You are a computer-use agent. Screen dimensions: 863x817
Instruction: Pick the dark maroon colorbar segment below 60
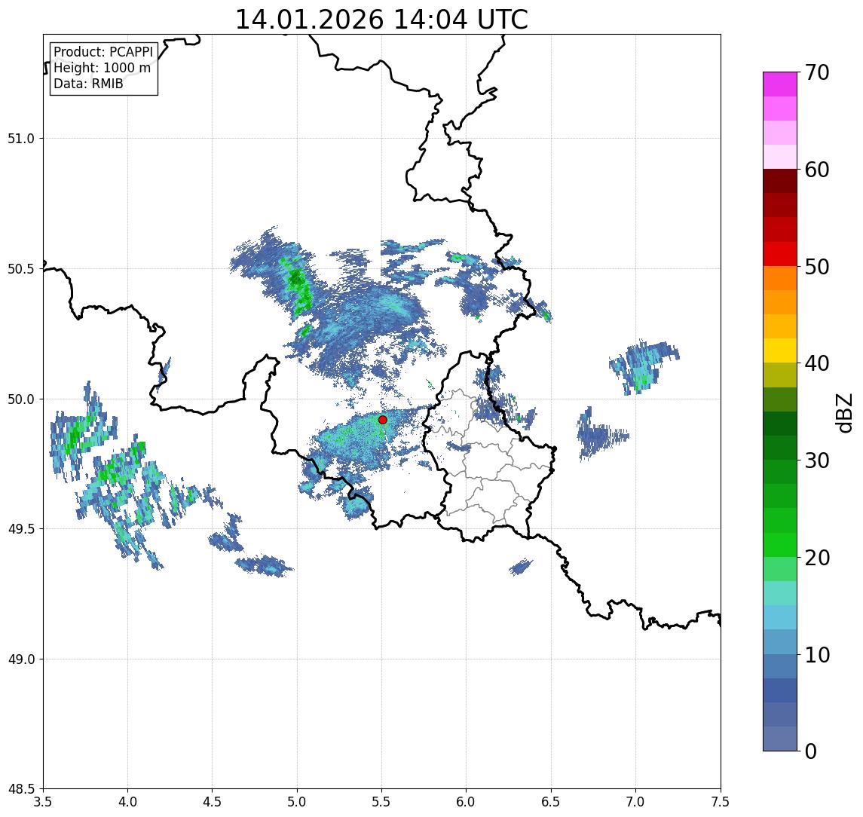pyautogui.click(x=780, y=181)
